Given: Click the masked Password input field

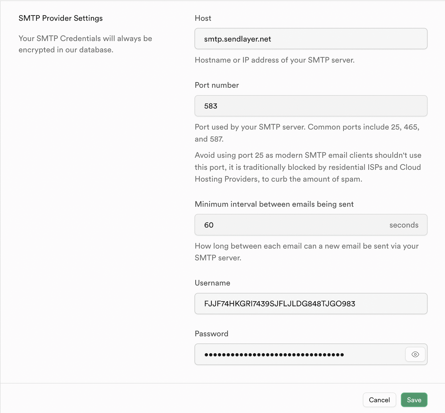Looking at the screenshot, I should point(299,354).
